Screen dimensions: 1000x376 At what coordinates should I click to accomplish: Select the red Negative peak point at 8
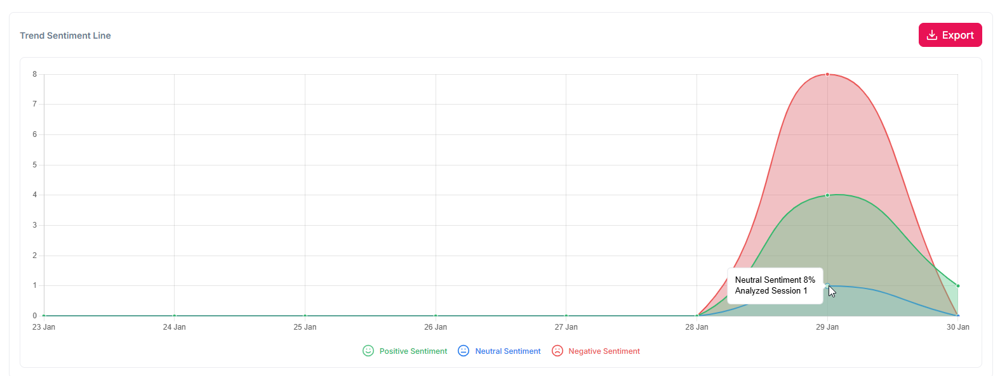[827, 74]
